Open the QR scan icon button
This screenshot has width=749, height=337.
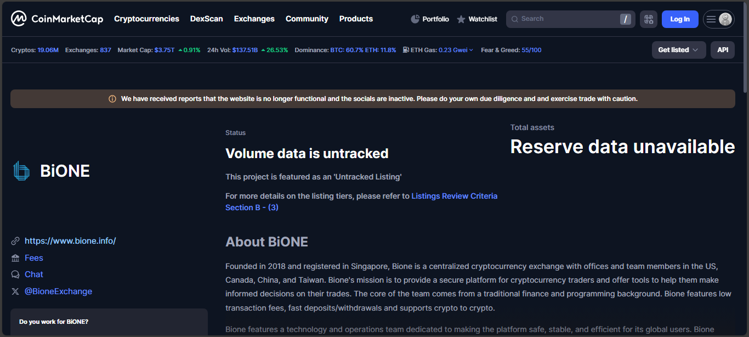pyautogui.click(x=649, y=19)
